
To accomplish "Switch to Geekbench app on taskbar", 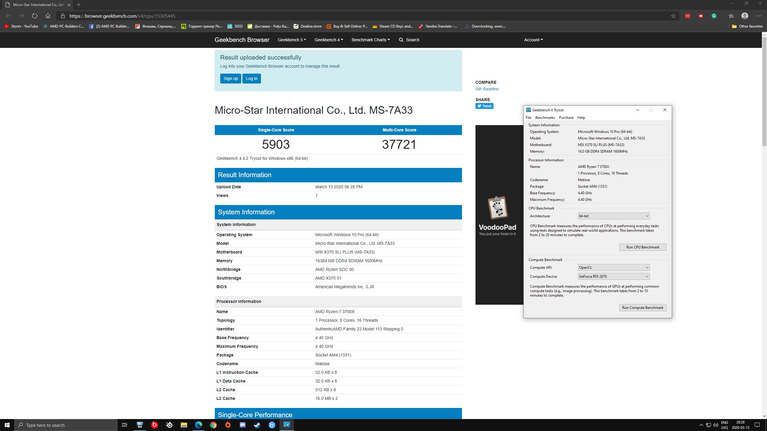I will (287, 425).
